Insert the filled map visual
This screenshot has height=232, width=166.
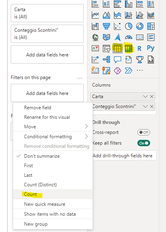click(x=106, y=37)
